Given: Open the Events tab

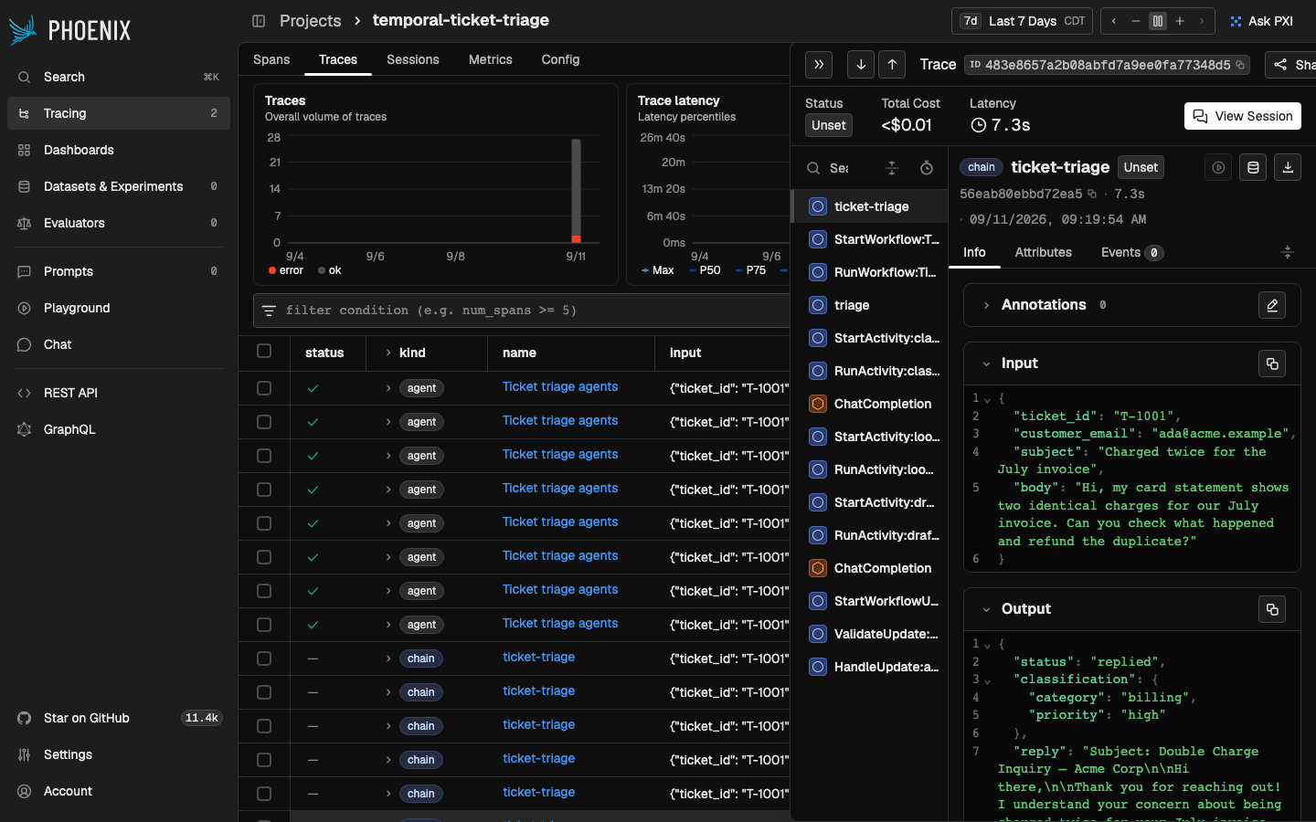Looking at the screenshot, I should [x=1132, y=252].
